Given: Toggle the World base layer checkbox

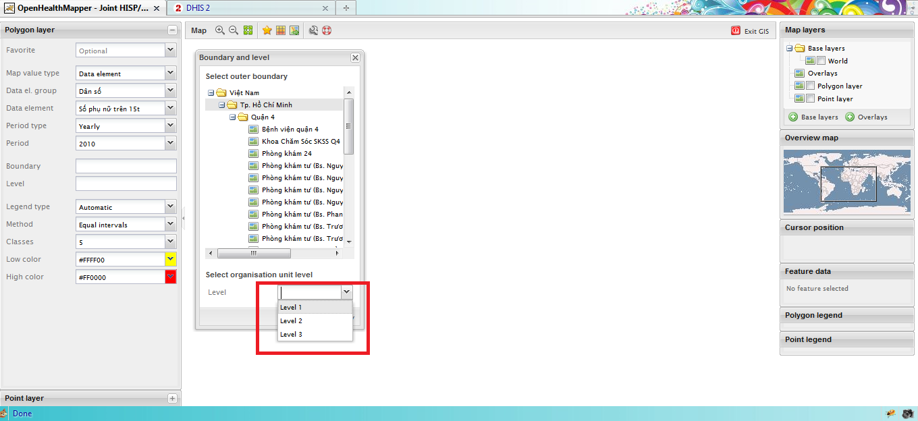Looking at the screenshot, I should pos(821,61).
